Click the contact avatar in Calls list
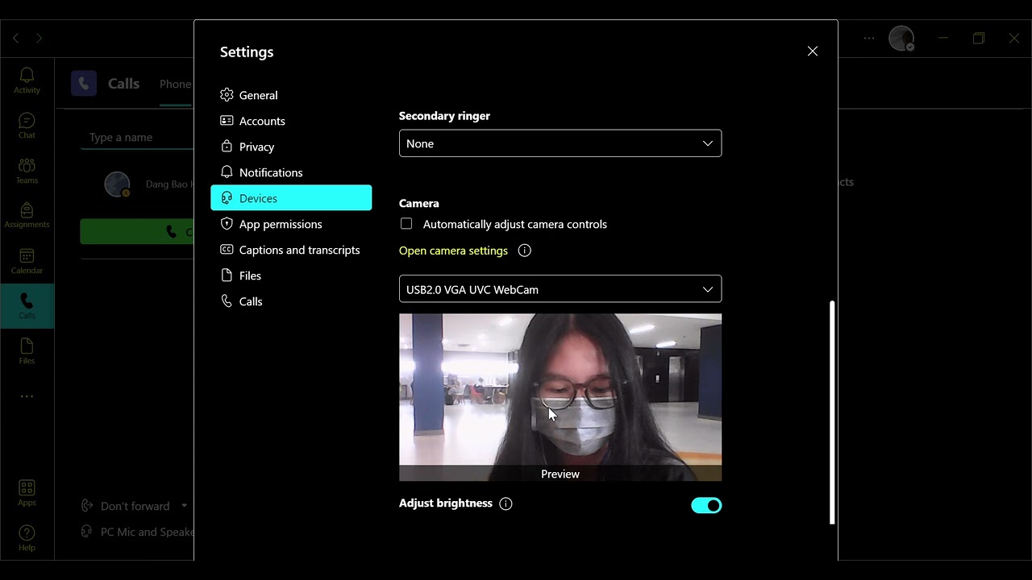 (x=118, y=184)
